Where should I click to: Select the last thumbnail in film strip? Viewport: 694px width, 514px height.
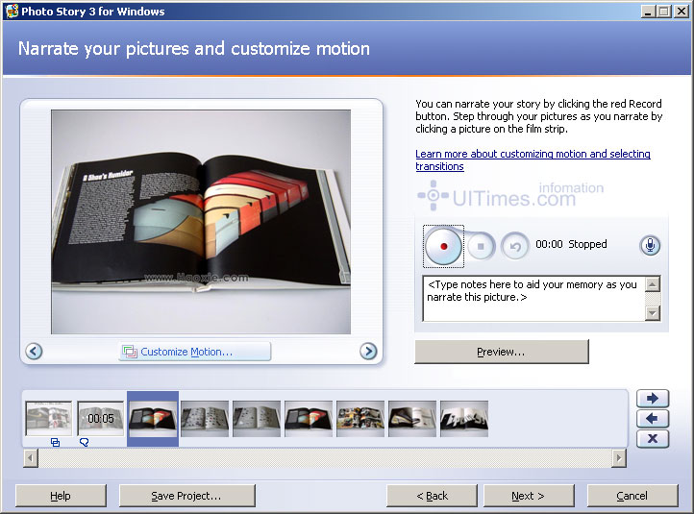click(464, 418)
